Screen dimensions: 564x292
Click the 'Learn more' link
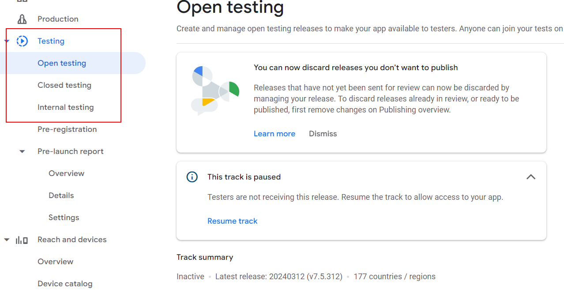coord(274,133)
